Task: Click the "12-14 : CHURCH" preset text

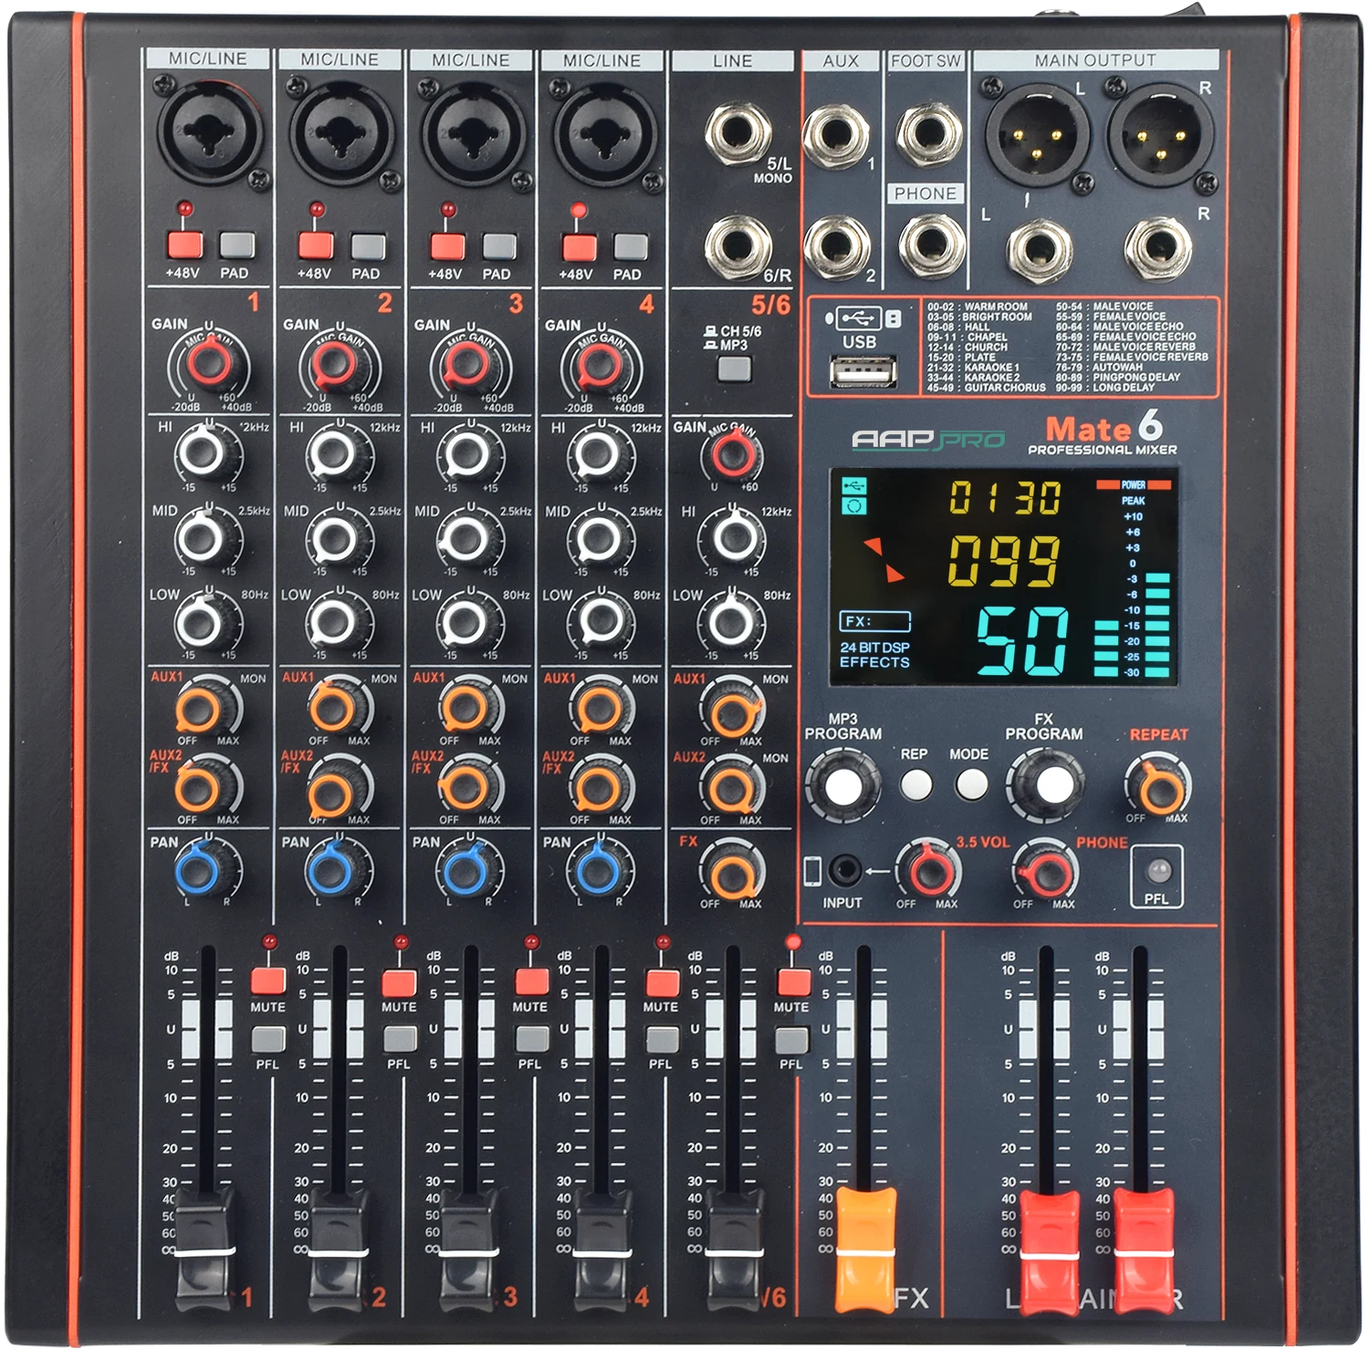Action: [x=967, y=348]
